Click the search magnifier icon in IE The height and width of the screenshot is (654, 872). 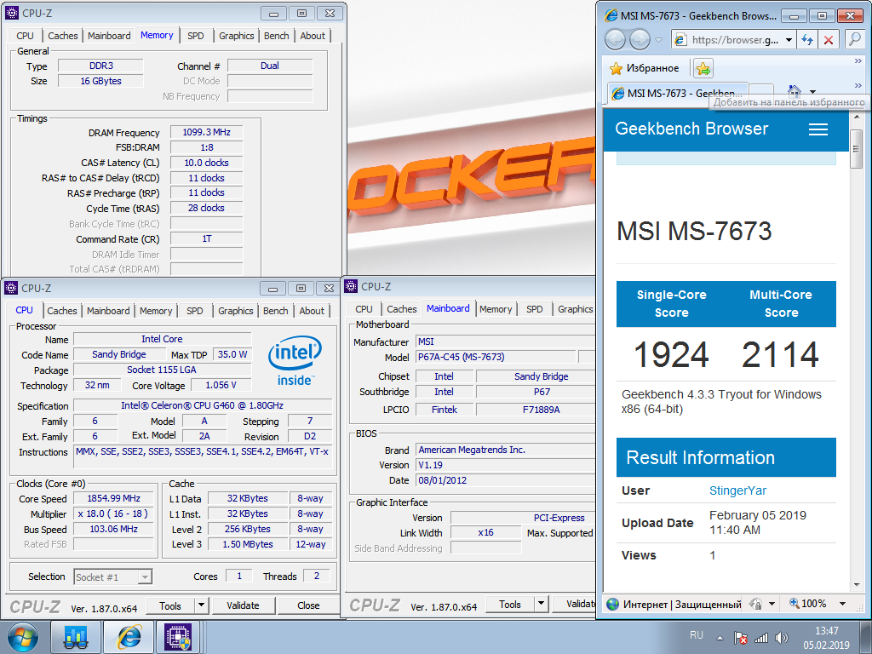853,39
